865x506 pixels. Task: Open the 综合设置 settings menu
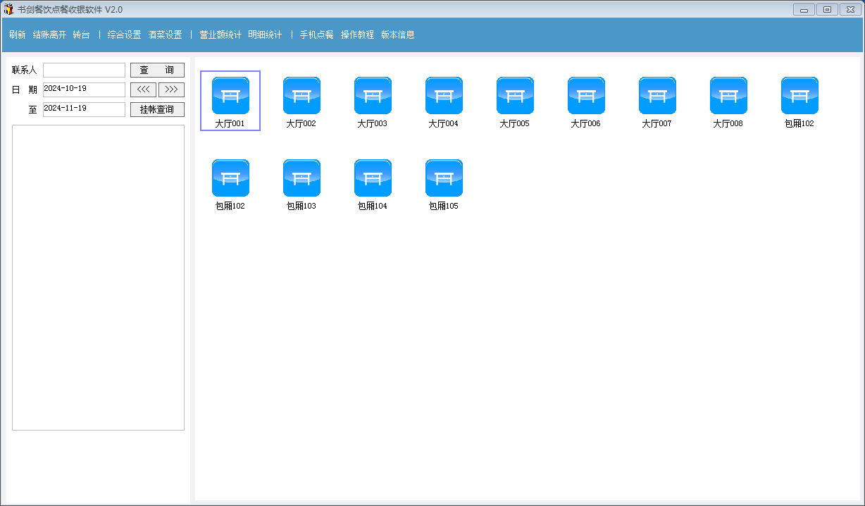[123, 34]
